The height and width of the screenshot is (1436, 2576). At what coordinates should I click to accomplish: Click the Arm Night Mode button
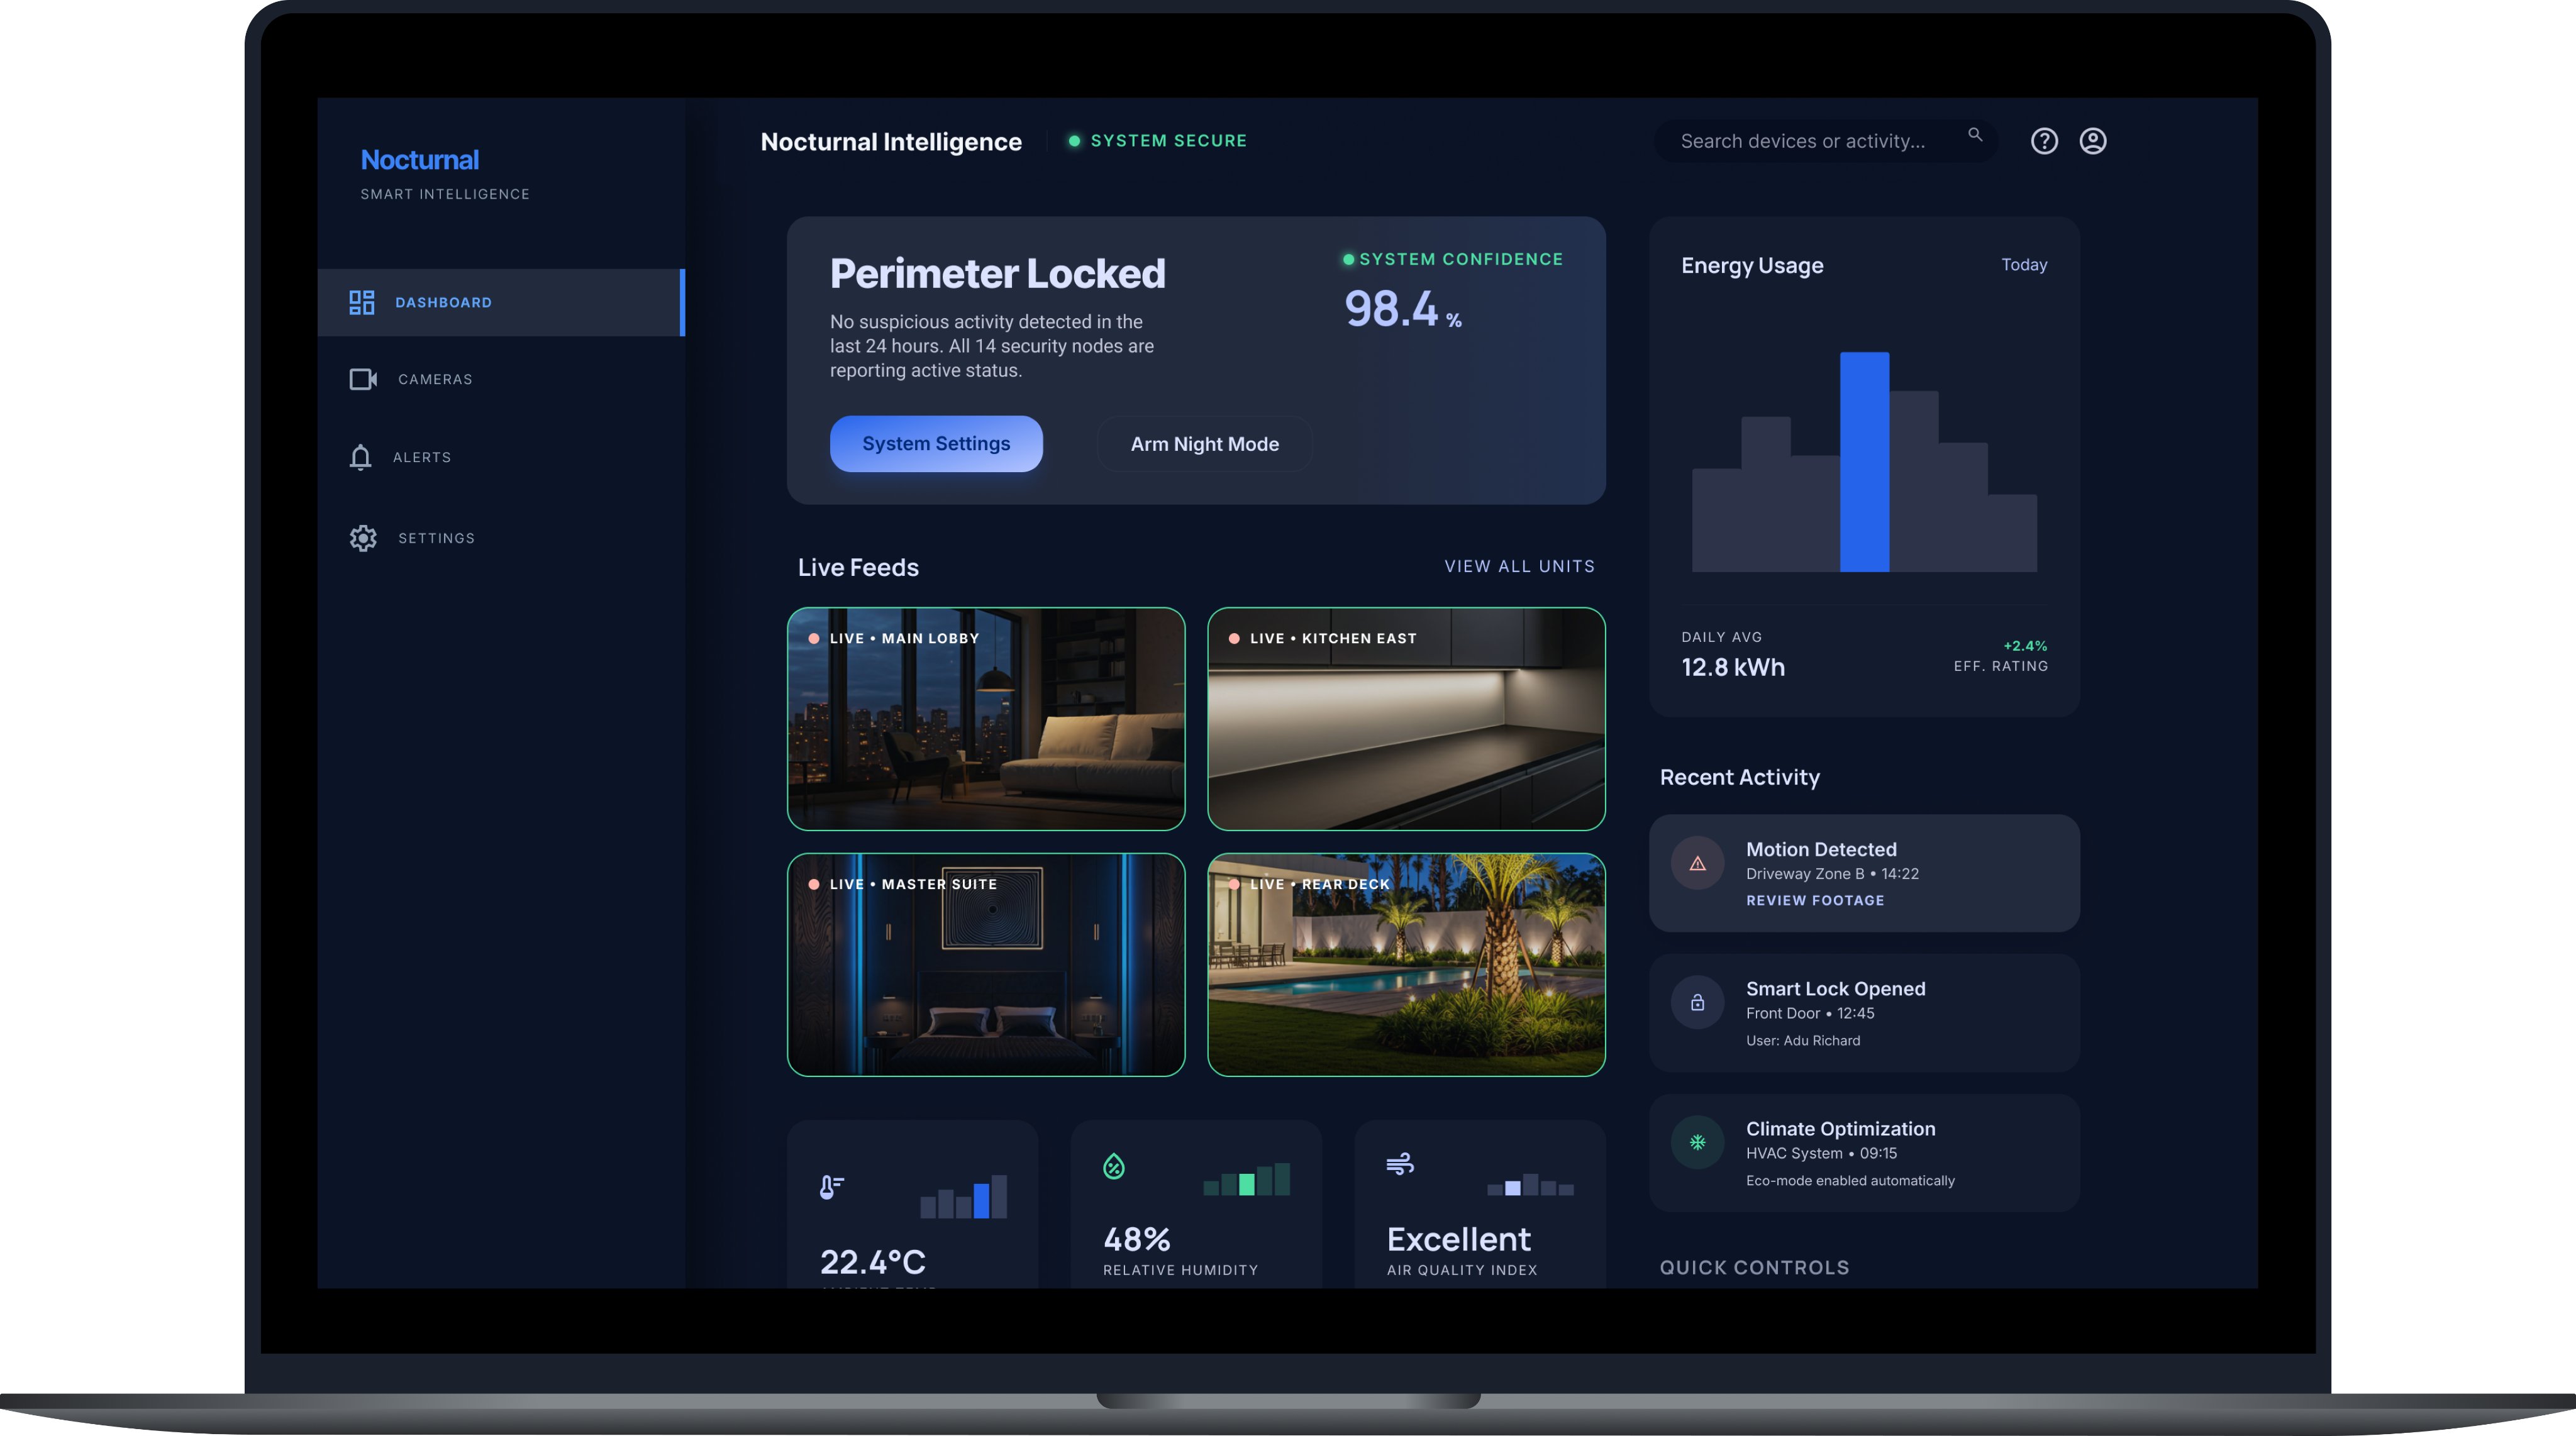click(x=1204, y=444)
